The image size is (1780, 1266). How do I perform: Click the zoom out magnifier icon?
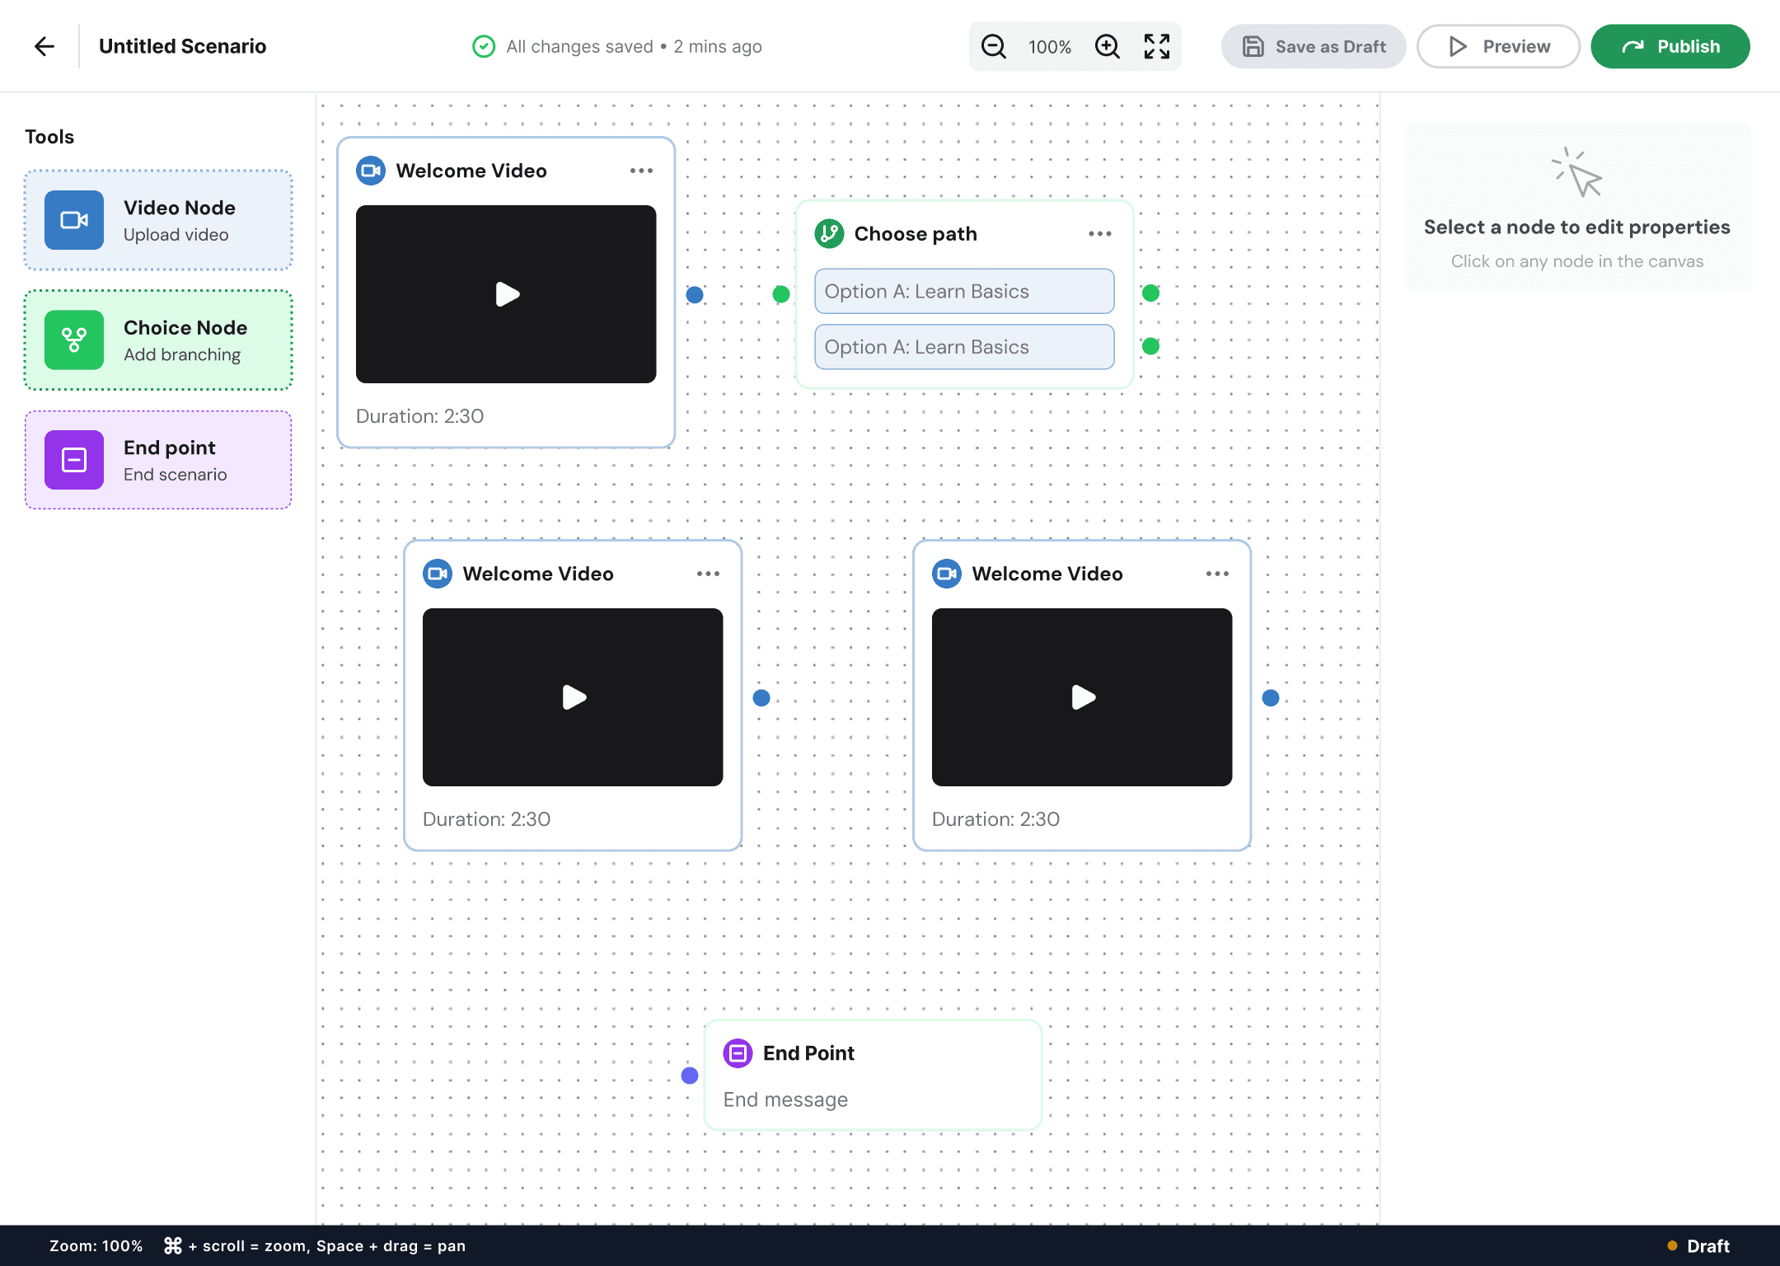pyautogui.click(x=994, y=46)
